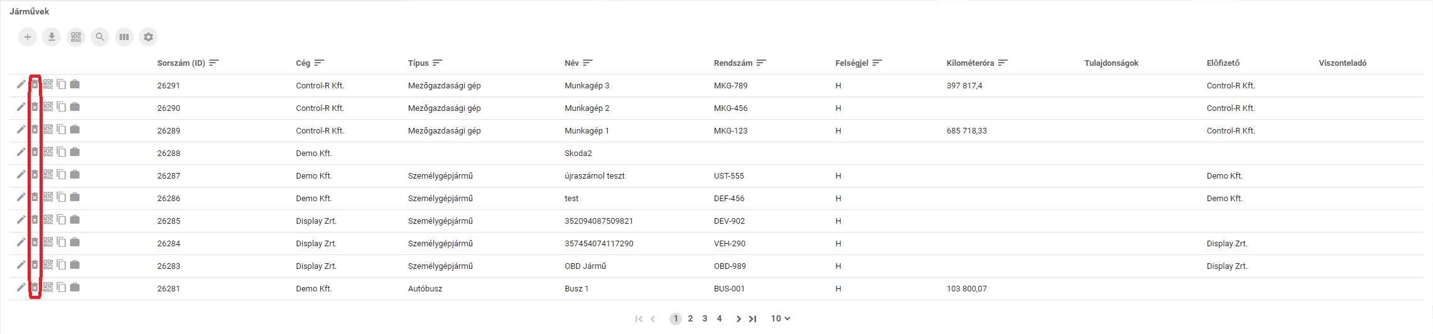Duplicate vehicle 26288 with copy icon
The image size is (1433, 334).
pos(62,152)
